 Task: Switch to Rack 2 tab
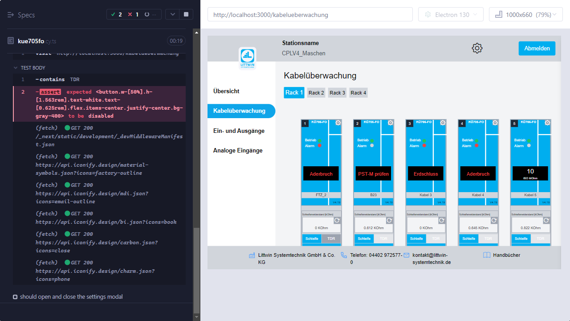pyautogui.click(x=316, y=93)
